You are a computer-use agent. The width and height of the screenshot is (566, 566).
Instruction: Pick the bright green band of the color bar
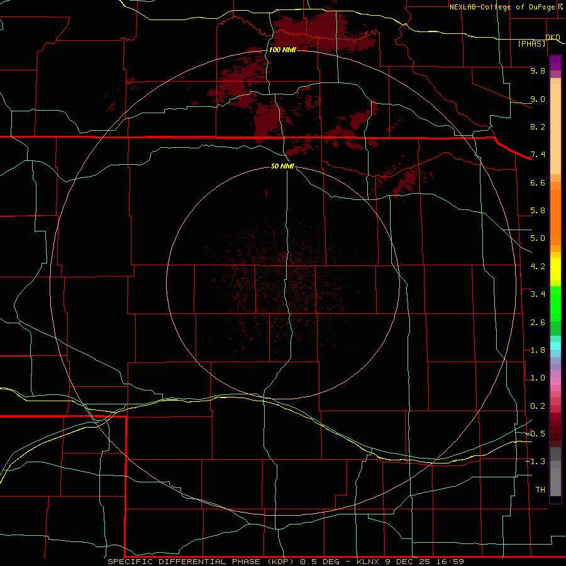point(555,304)
